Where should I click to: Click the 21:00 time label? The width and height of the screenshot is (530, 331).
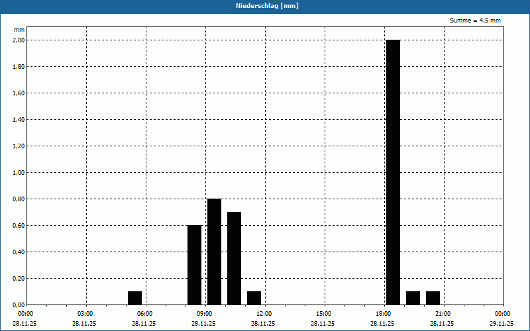click(x=443, y=314)
